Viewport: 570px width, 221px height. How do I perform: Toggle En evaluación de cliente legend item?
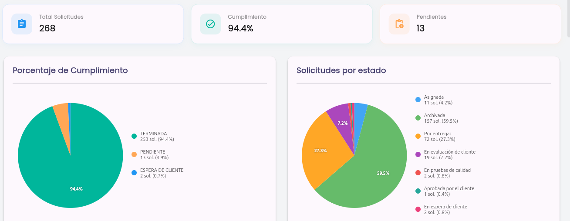[445, 154]
